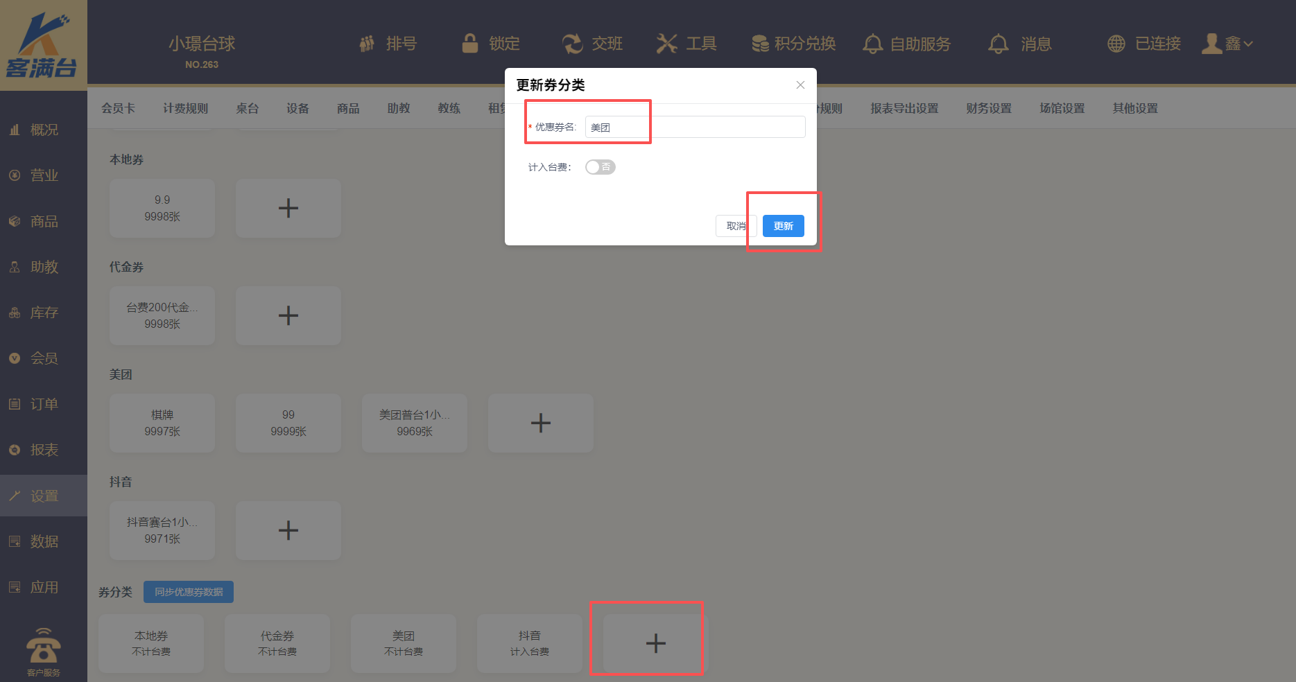1296x682 pixels.
Task: Close the 更新券分类 dialog
Action: [x=800, y=85]
